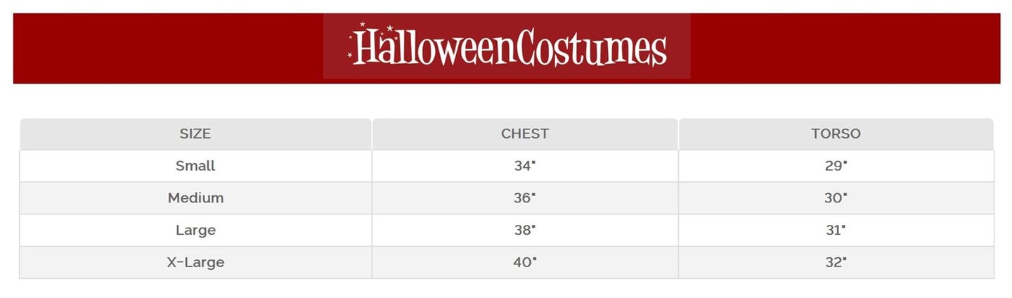Click the HalloweenCostumes logo

[507, 46]
